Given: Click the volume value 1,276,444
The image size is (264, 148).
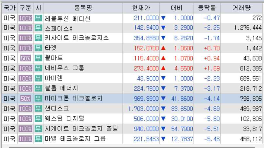Looking at the screenshot, I should [248, 28].
